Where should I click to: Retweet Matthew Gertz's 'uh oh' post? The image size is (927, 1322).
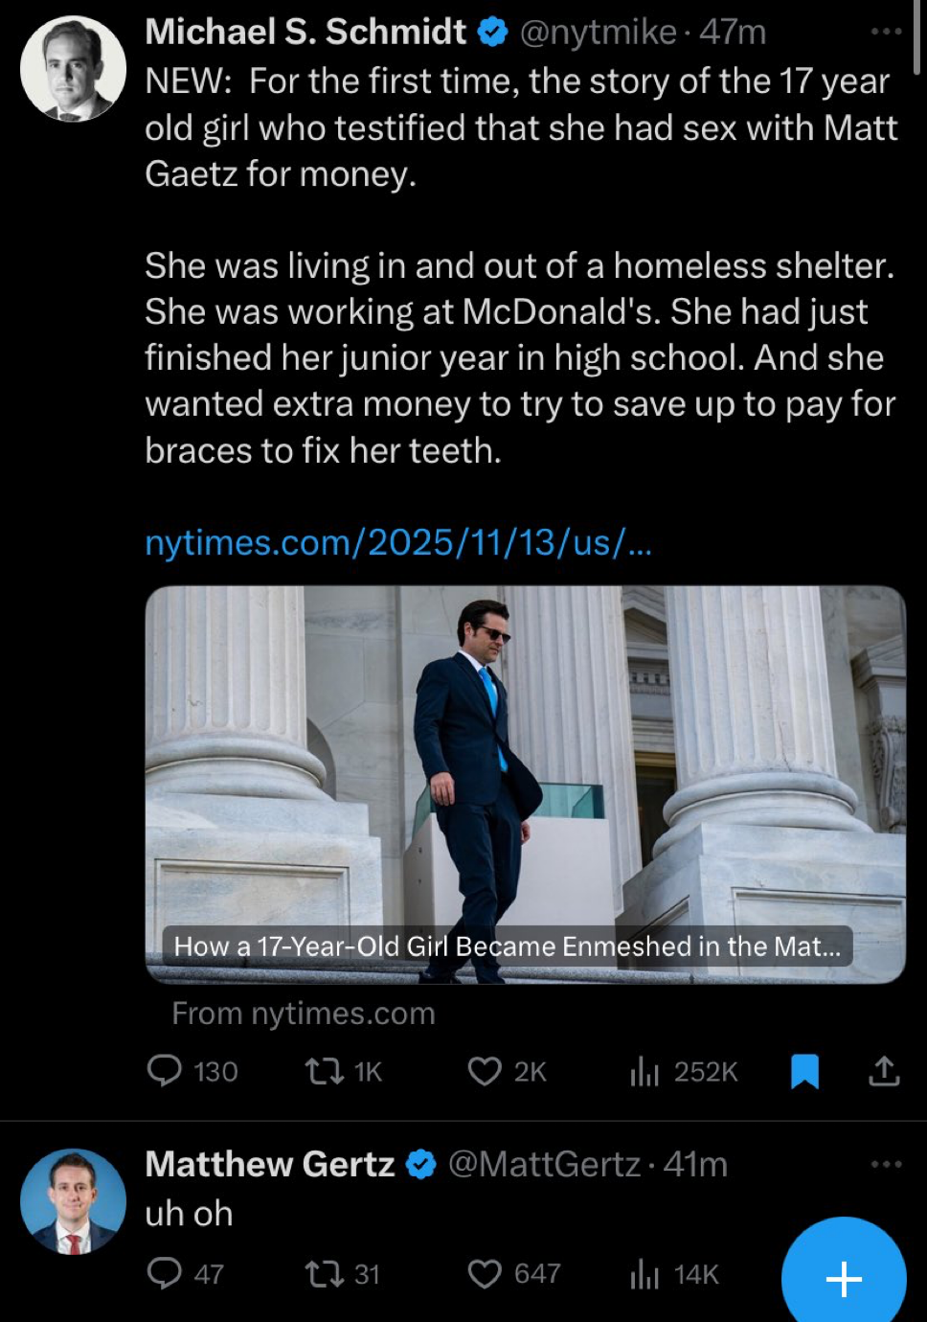(x=324, y=1273)
